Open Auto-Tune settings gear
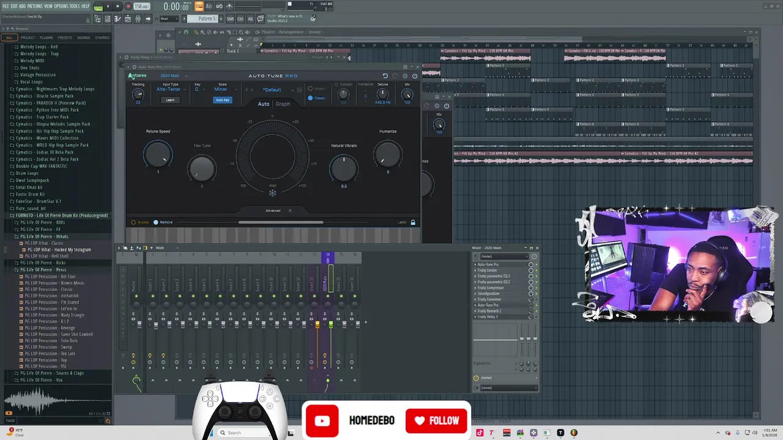The width and height of the screenshot is (783, 440). 405,76
